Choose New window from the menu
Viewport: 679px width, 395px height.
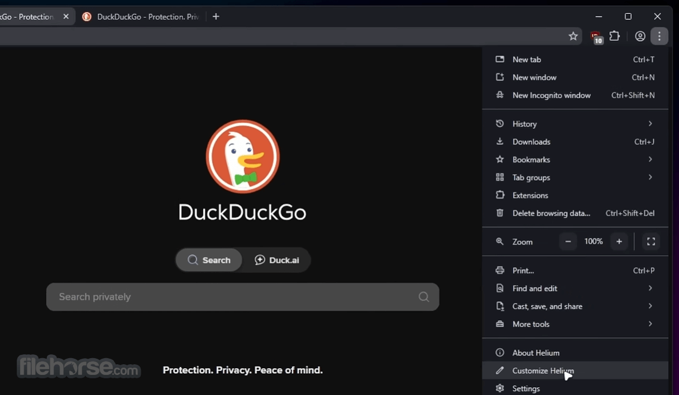coord(575,77)
